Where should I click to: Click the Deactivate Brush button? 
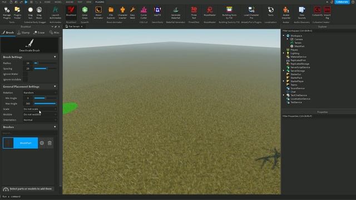[x=29, y=46]
